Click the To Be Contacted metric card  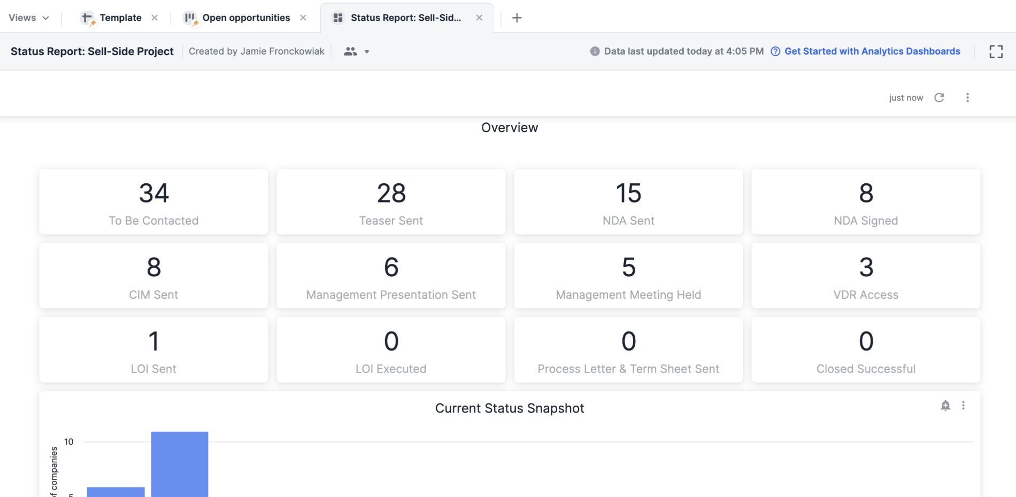153,201
